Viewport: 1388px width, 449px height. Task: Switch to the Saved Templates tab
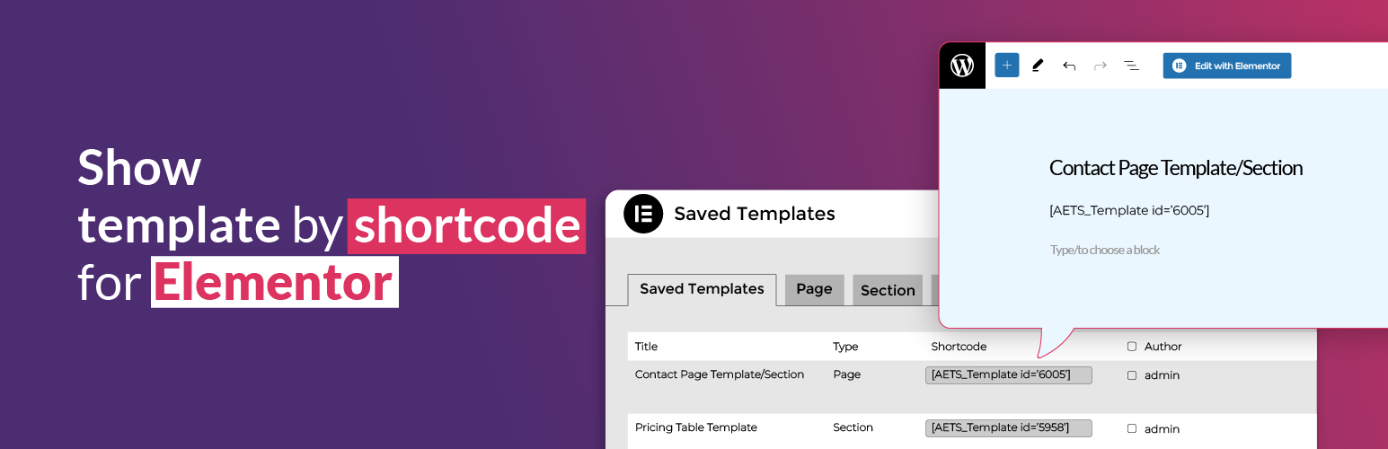coord(702,289)
